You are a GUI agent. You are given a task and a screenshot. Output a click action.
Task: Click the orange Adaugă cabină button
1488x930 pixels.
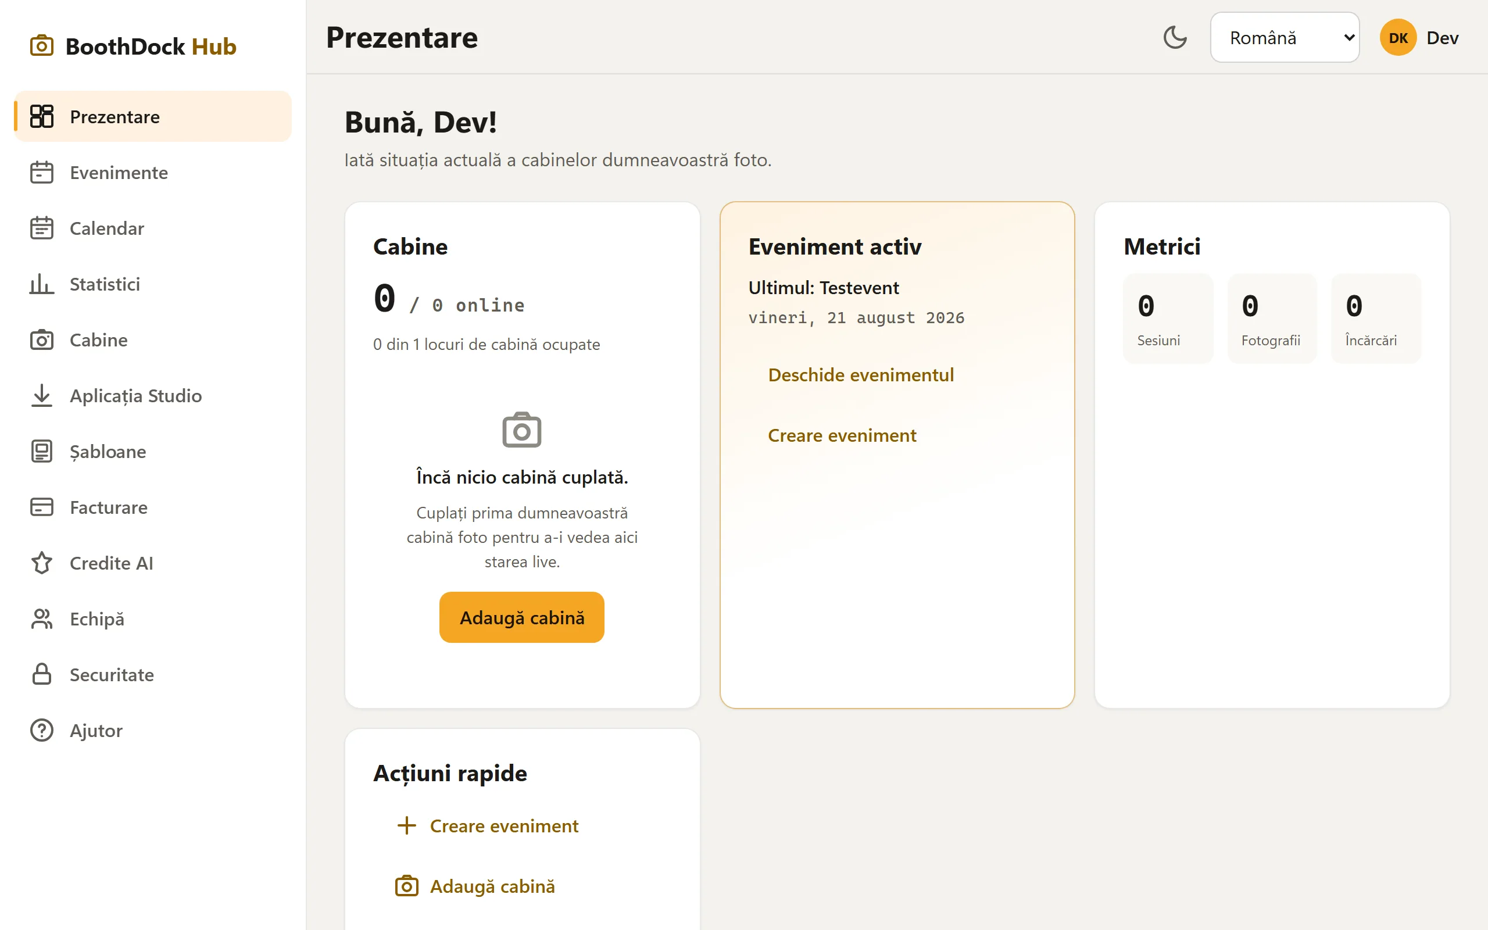pyautogui.click(x=521, y=617)
